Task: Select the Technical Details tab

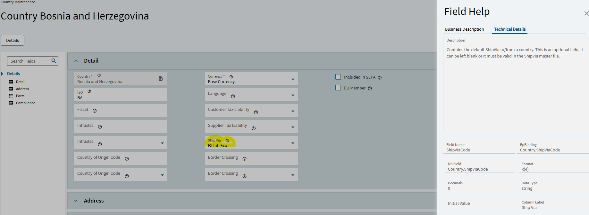Action: pos(510,29)
